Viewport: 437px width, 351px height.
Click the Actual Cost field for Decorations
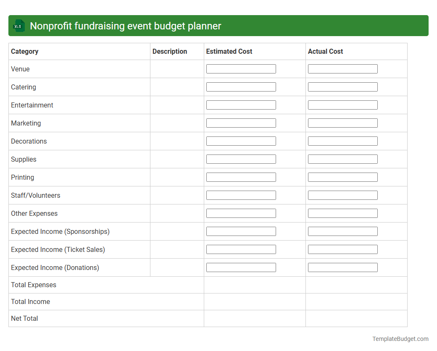(342, 141)
